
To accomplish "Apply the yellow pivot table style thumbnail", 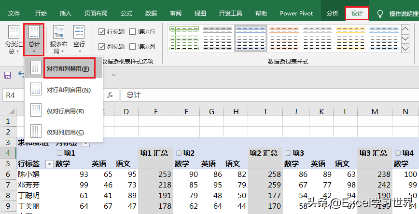I will (x=350, y=38).
